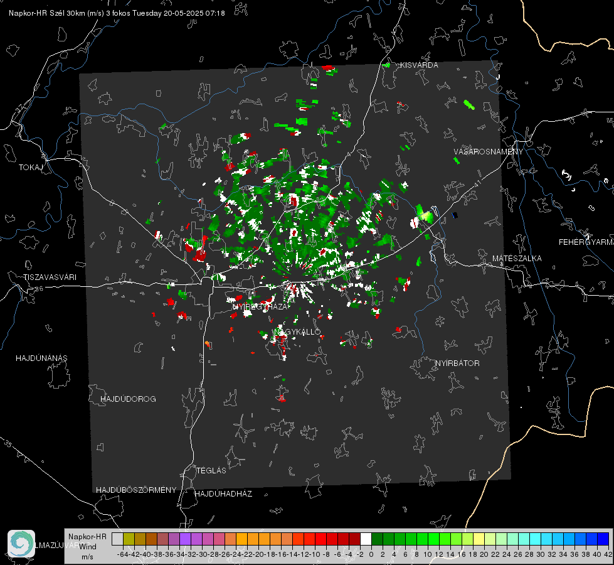Screen dimensions: 614x565
Task: Pick the olive swatch right of -64
Action: (129, 539)
